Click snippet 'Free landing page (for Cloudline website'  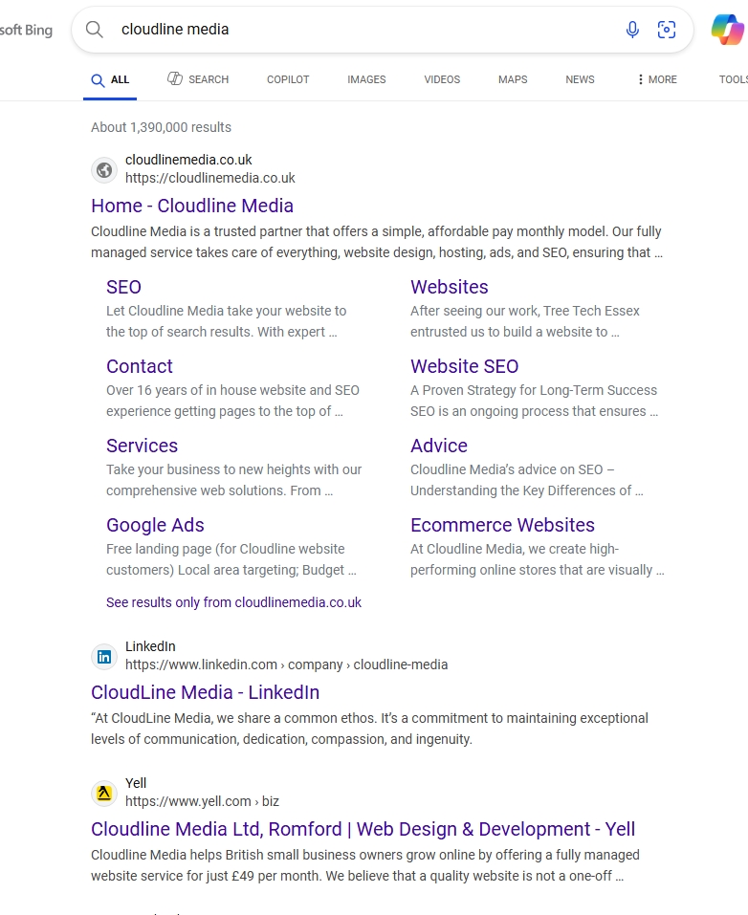tap(231, 559)
